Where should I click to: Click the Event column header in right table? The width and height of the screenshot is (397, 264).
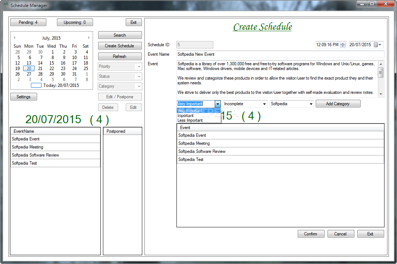tap(280, 128)
